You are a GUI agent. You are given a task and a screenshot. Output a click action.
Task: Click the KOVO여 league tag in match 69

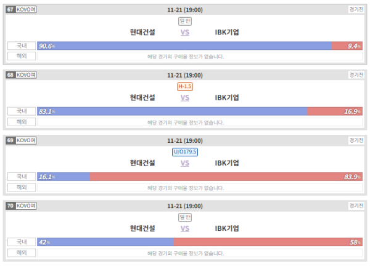26,140
